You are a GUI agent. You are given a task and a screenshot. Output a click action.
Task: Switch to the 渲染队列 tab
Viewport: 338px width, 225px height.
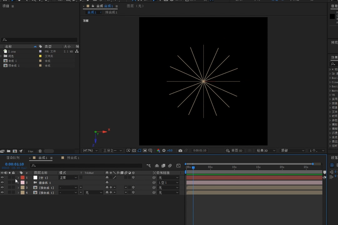[x=13, y=158]
